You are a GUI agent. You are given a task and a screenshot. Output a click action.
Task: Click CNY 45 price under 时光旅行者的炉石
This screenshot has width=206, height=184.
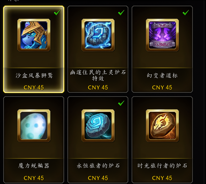[x=162, y=178]
